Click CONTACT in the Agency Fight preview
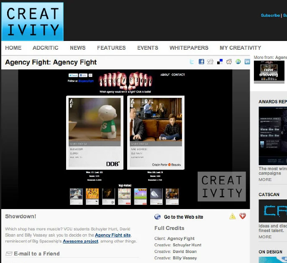Image resolution: width=287 pixels, height=263 pixels. tap(178, 74)
